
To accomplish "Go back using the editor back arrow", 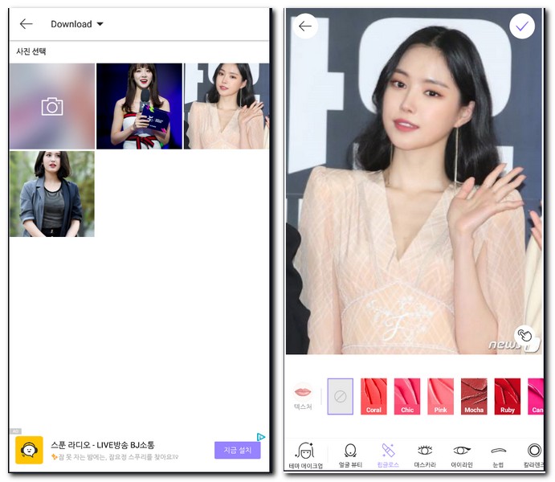I will point(305,27).
